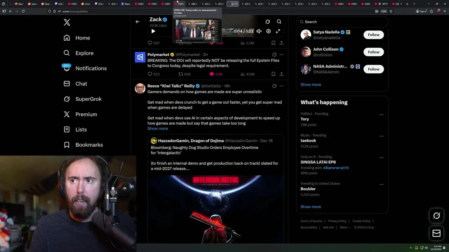Open more options on Kiwi Talkz post

point(281,86)
